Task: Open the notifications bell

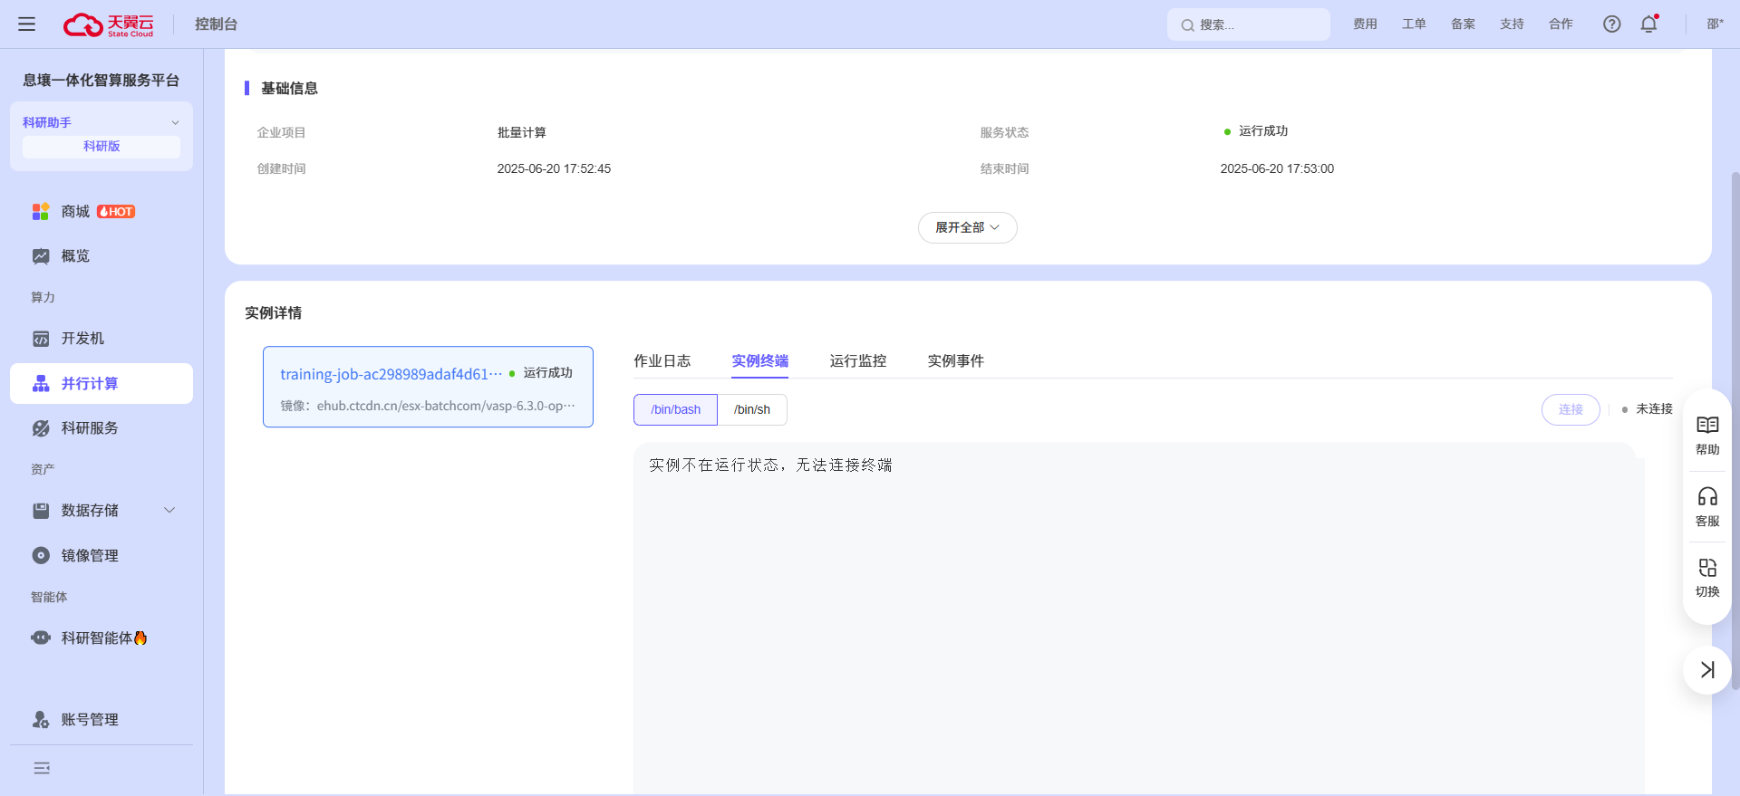Action: coord(1648,24)
